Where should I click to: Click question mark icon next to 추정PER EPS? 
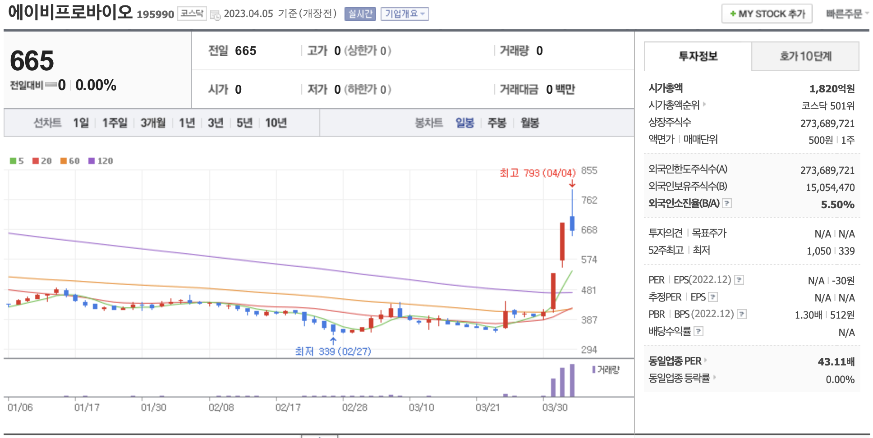click(713, 297)
